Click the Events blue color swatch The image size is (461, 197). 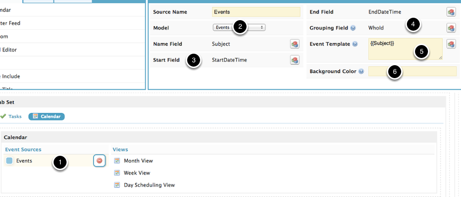point(9,161)
